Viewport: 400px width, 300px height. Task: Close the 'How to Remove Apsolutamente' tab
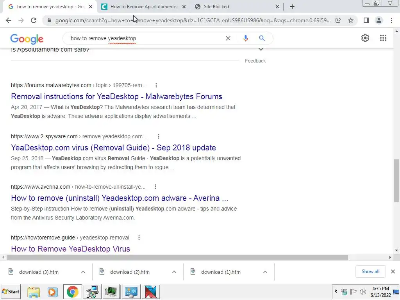(x=184, y=7)
